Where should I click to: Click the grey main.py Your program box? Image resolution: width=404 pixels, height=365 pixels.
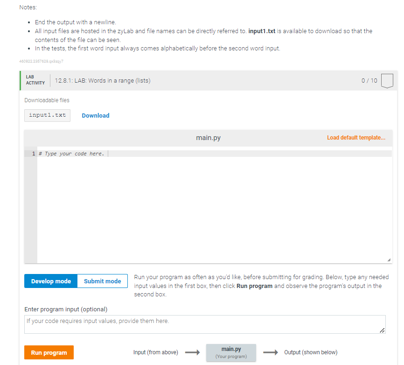231,352
